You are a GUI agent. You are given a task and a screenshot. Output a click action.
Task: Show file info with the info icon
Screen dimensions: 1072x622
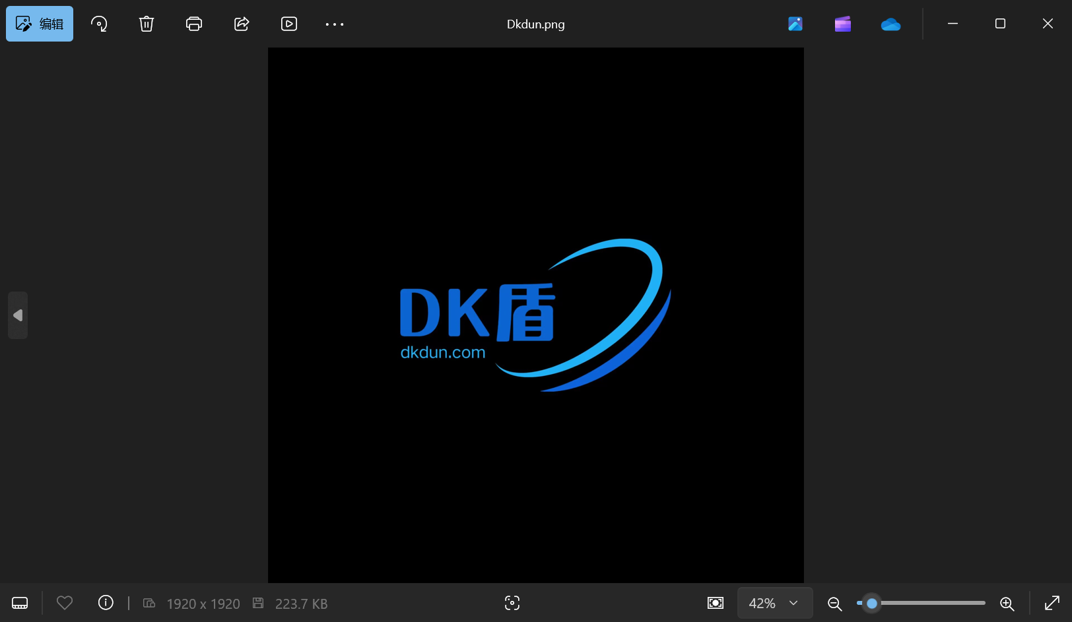(x=106, y=602)
